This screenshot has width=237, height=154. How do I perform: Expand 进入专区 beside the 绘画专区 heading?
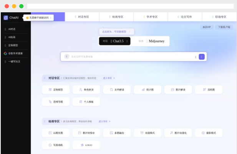tap(104, 121)
